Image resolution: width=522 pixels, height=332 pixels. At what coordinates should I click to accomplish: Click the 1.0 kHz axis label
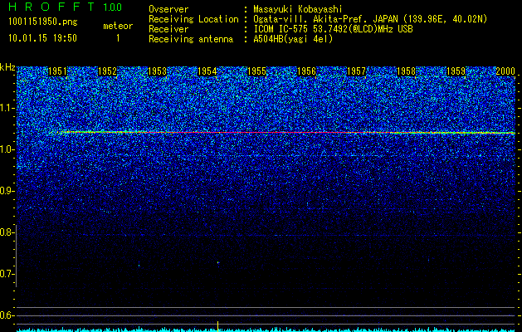[7, 149]
